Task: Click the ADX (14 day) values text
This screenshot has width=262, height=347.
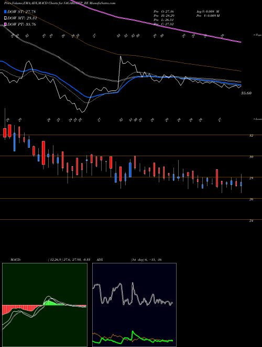Action: (147, 260)
